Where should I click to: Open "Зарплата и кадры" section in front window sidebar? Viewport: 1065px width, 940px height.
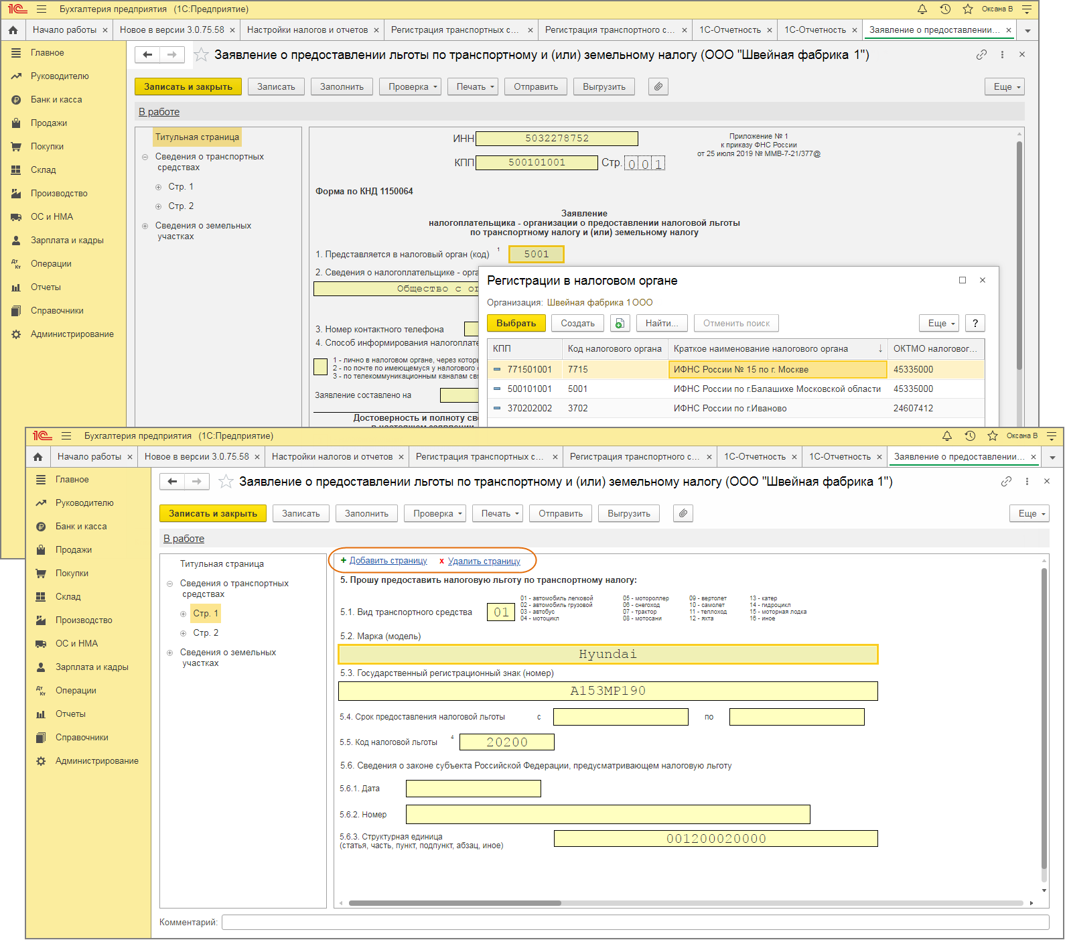click(x=92, y=667)
